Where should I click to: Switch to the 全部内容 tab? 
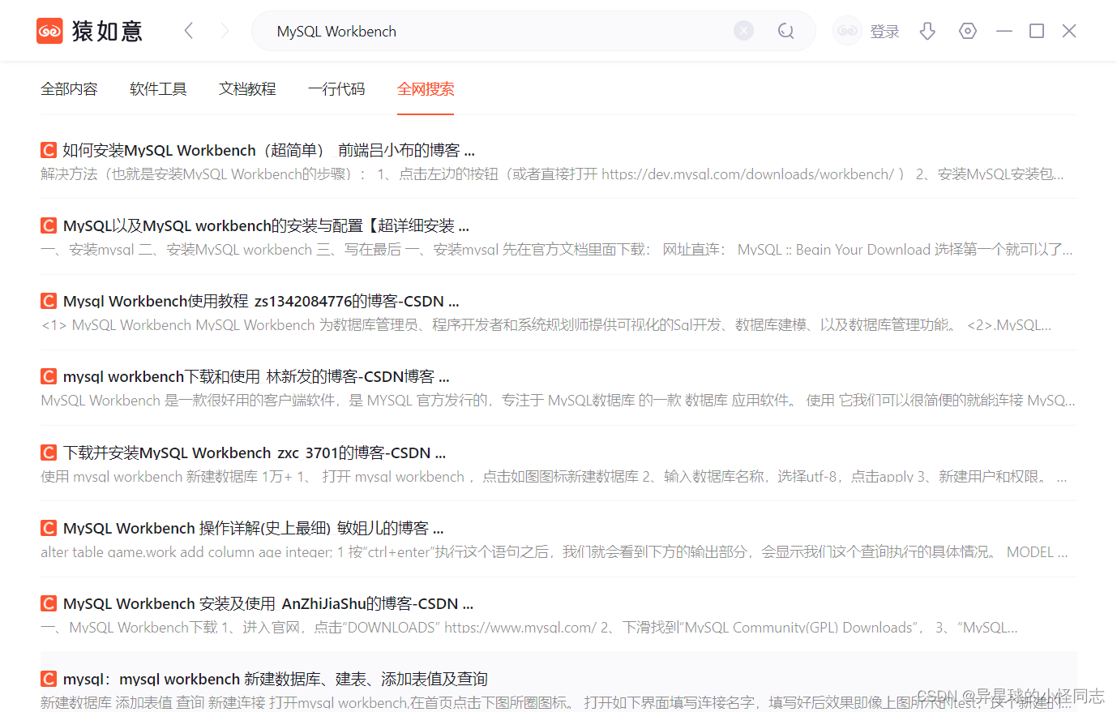[x=69, y=89]
